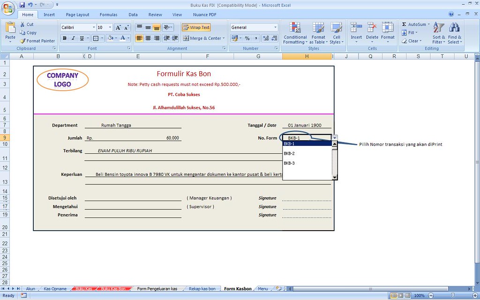
Task: Expand the font name dropdown Calibri
Action: click(94, 28)
